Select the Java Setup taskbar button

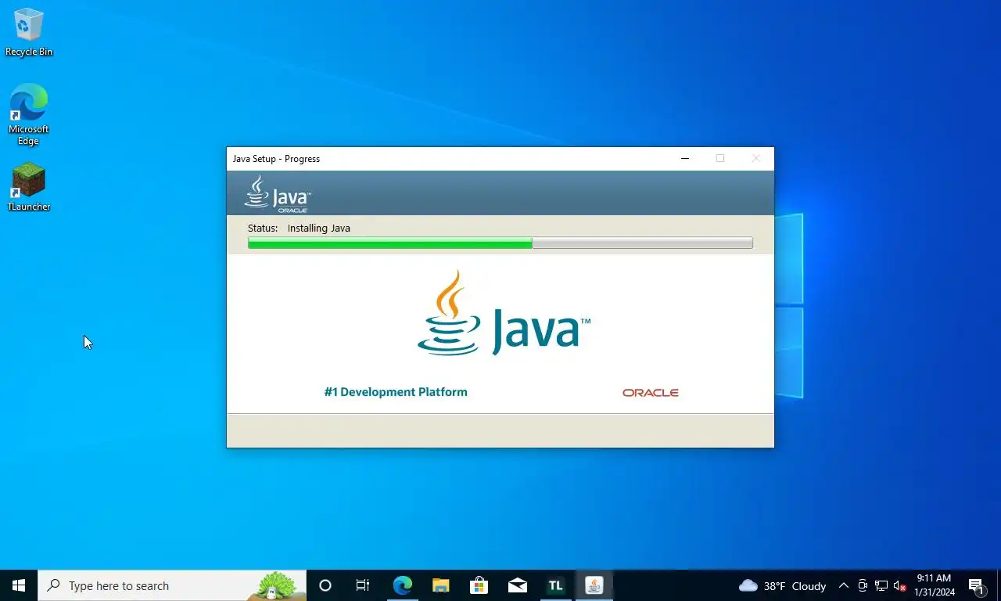click(x=594, y=585)
